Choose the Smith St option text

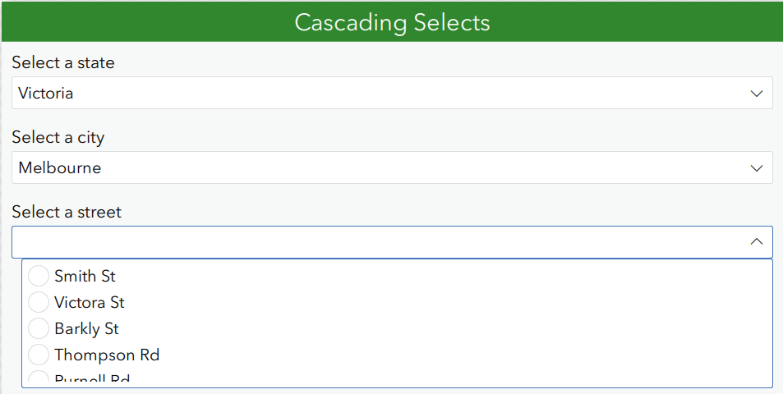(85, 277)
